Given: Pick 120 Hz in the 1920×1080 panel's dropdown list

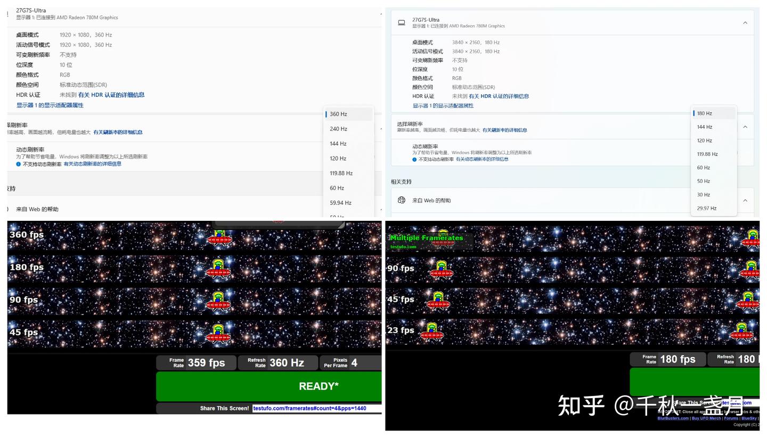Looking at the screenshot, I should 348,159.
